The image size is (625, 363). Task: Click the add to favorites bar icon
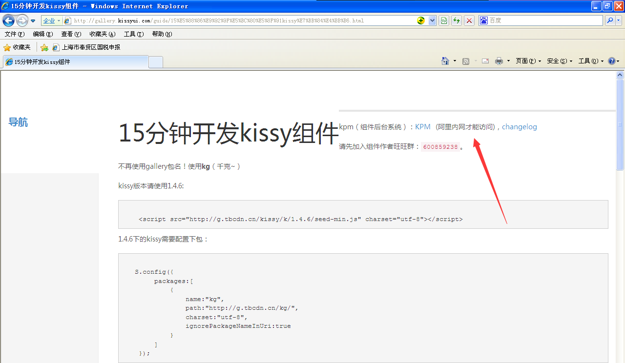point(44,47)
